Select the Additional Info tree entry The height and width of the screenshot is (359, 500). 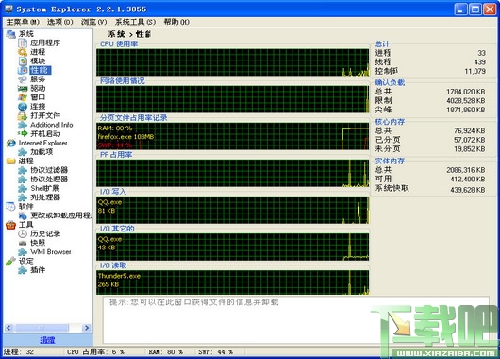(51, 125)
